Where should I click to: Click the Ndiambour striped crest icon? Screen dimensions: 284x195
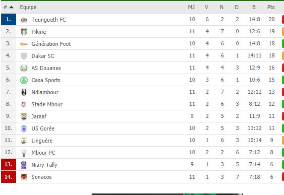point(24,92)
